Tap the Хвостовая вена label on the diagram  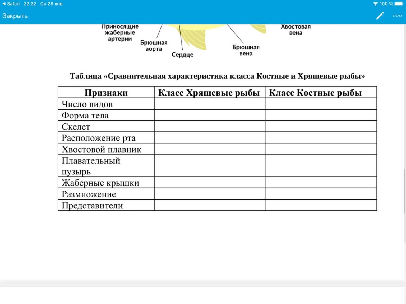point(296,29)
